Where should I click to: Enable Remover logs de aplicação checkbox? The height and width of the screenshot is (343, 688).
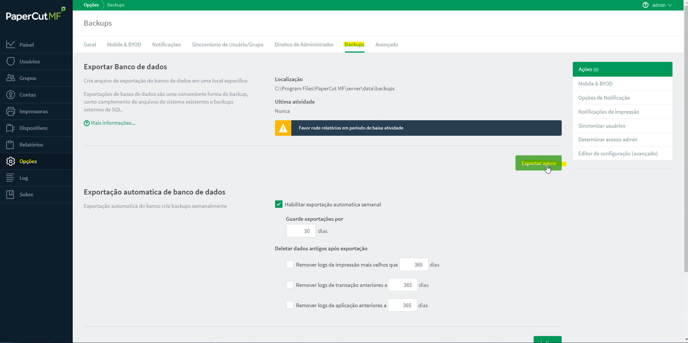[x=290, y=305]
